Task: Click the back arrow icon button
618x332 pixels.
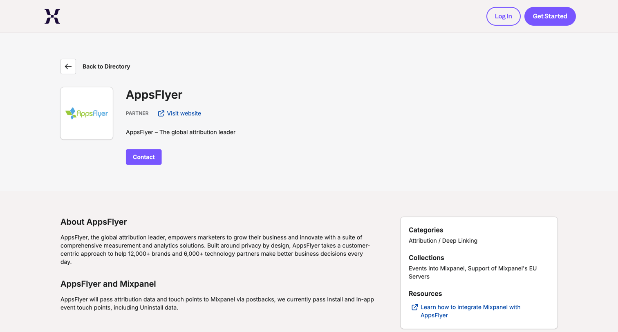Action: pyautogui.click(x=68, y=66)
